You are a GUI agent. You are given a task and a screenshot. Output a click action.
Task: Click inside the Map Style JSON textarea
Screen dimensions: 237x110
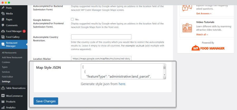122,71
